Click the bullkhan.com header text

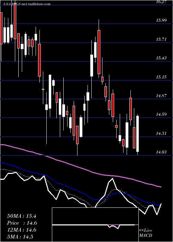(27, 4)
